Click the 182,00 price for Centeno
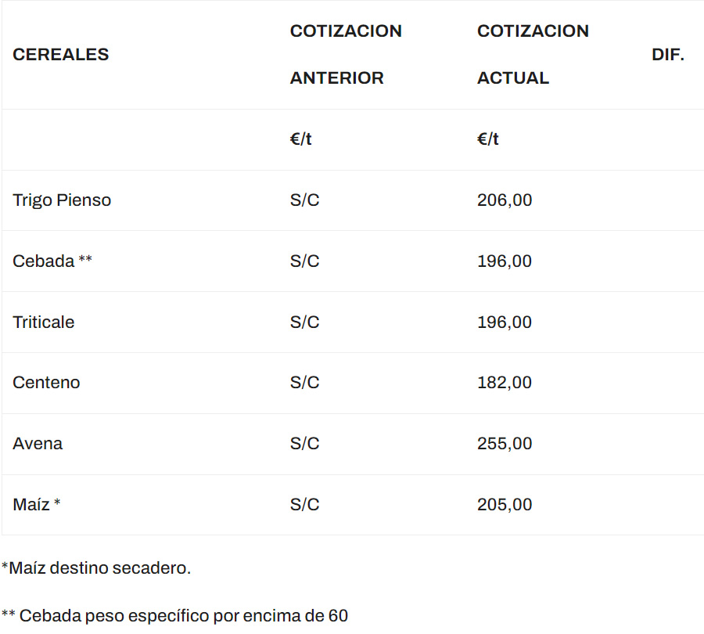704x634 pixels. 505,383
